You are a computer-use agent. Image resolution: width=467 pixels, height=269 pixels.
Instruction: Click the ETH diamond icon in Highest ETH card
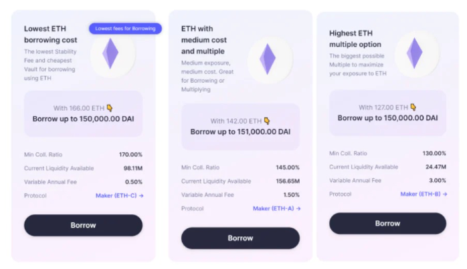(x=415, y=53)
